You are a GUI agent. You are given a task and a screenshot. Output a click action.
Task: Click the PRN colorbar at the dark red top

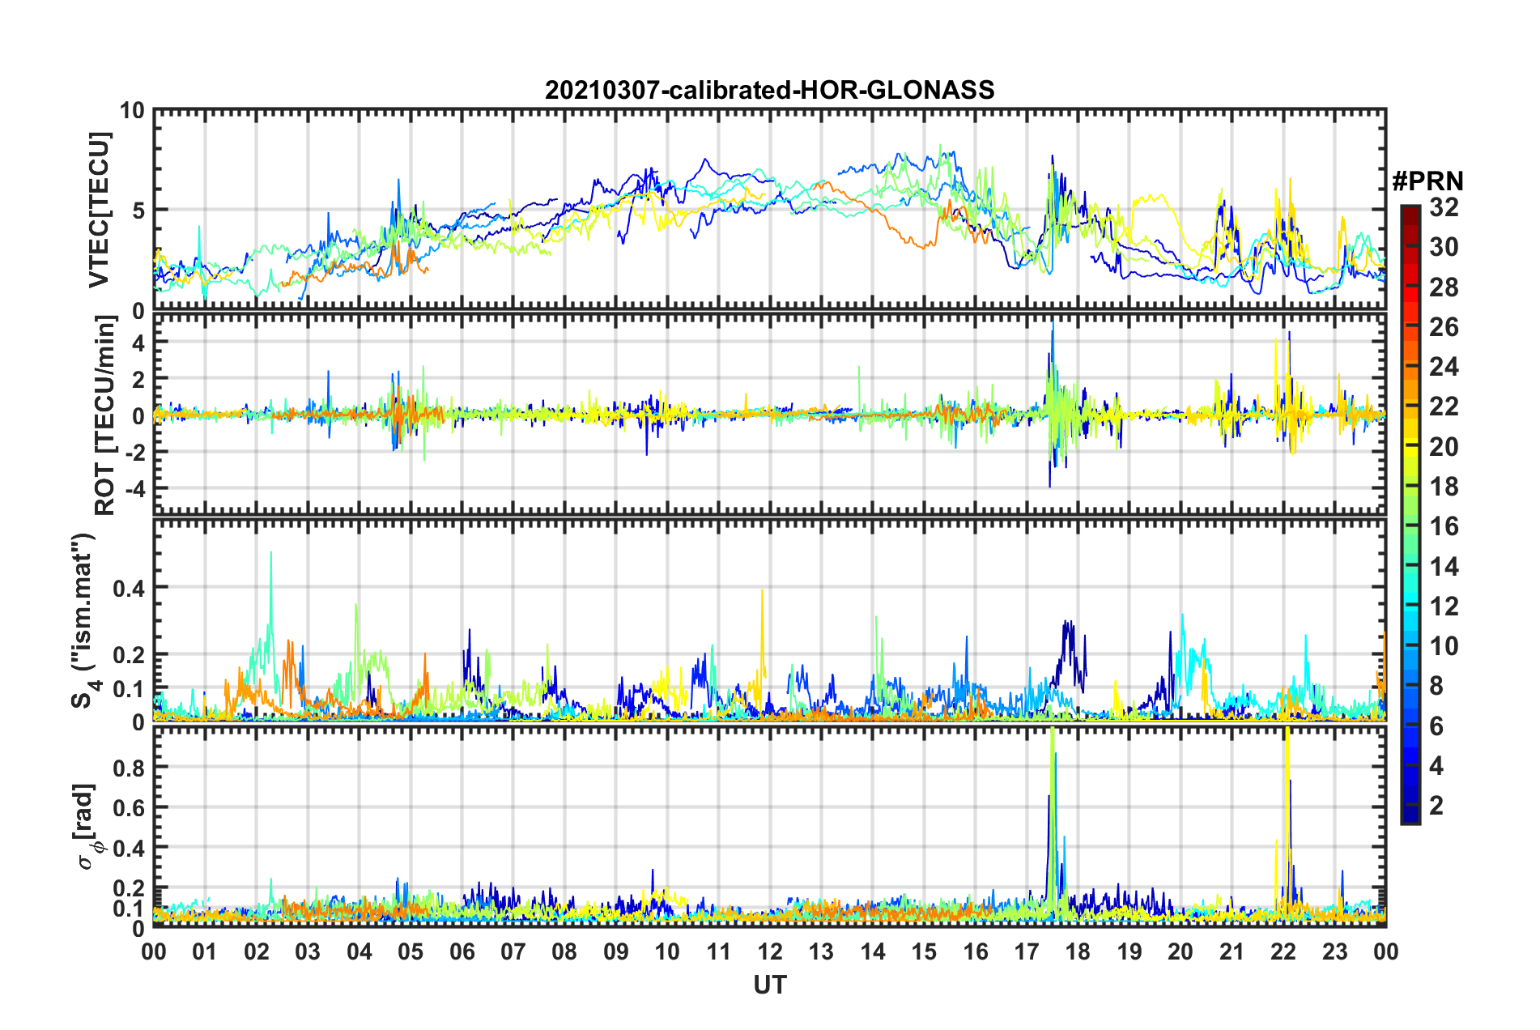(1410, 212)
